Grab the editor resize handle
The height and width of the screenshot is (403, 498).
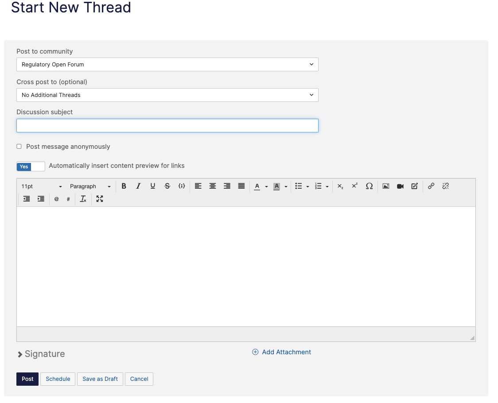[x=472, y=338]
